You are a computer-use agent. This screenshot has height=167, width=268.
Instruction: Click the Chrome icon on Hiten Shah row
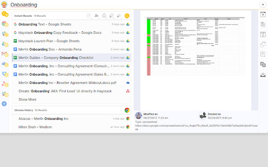(128, 127)
